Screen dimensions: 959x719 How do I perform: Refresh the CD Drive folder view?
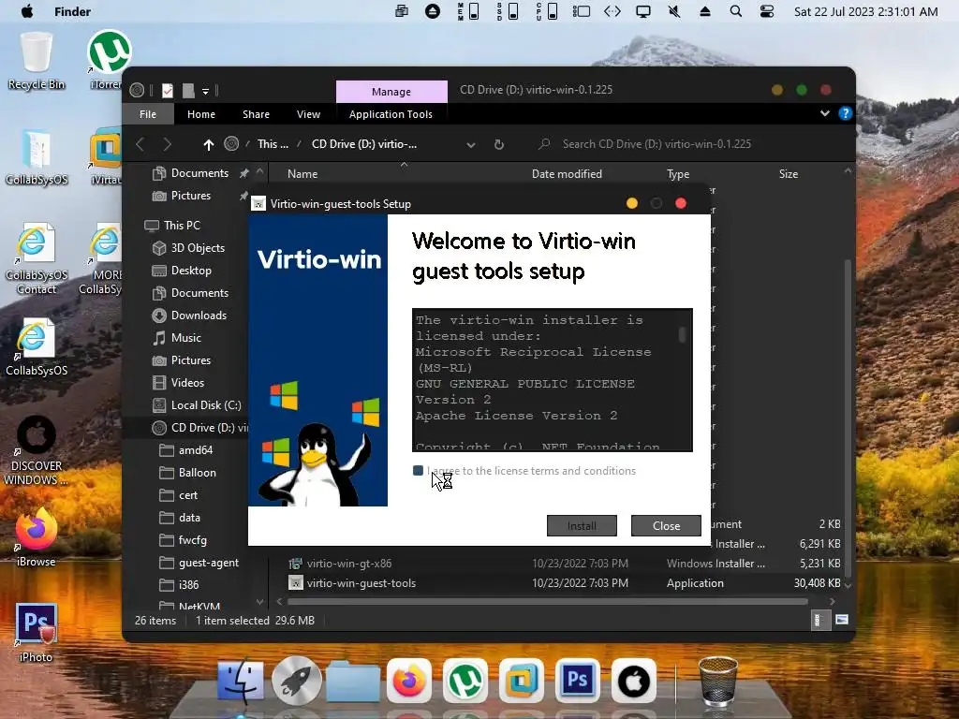(499, 144)
